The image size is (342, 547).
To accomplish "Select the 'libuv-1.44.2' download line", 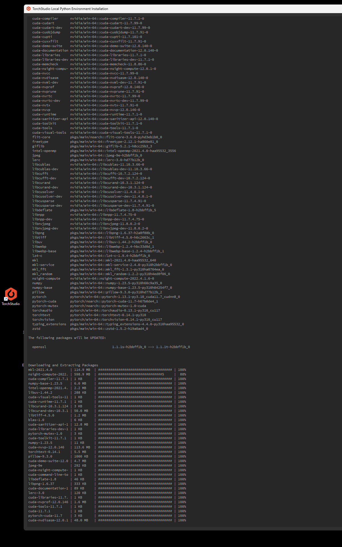I will 107,393.
